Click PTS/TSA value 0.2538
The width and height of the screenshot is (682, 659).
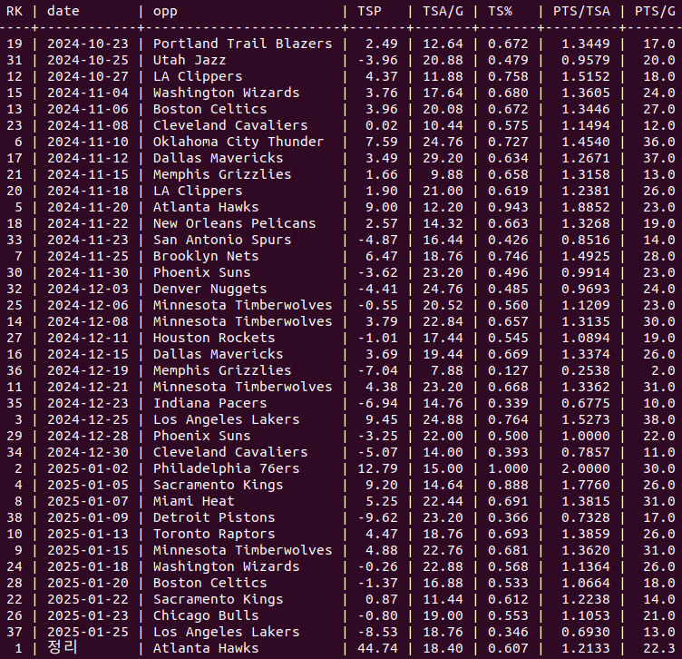(x=586, y=370)
